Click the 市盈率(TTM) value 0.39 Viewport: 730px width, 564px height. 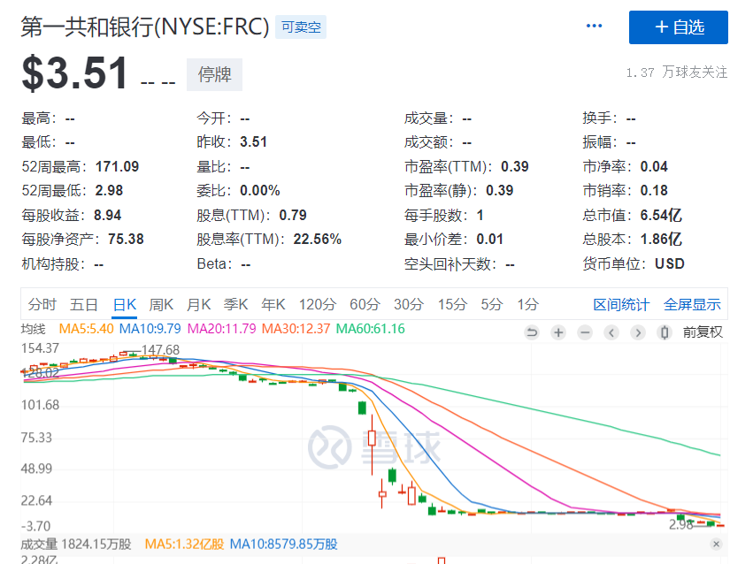click(515, 166)
